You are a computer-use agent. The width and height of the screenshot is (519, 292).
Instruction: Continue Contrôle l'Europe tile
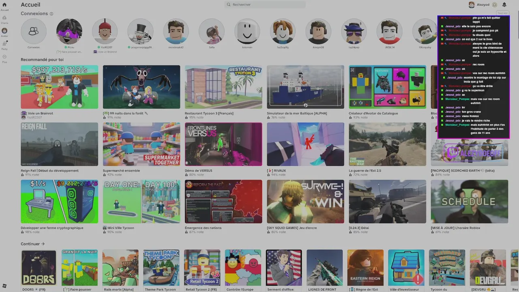(x=243, y=268)
